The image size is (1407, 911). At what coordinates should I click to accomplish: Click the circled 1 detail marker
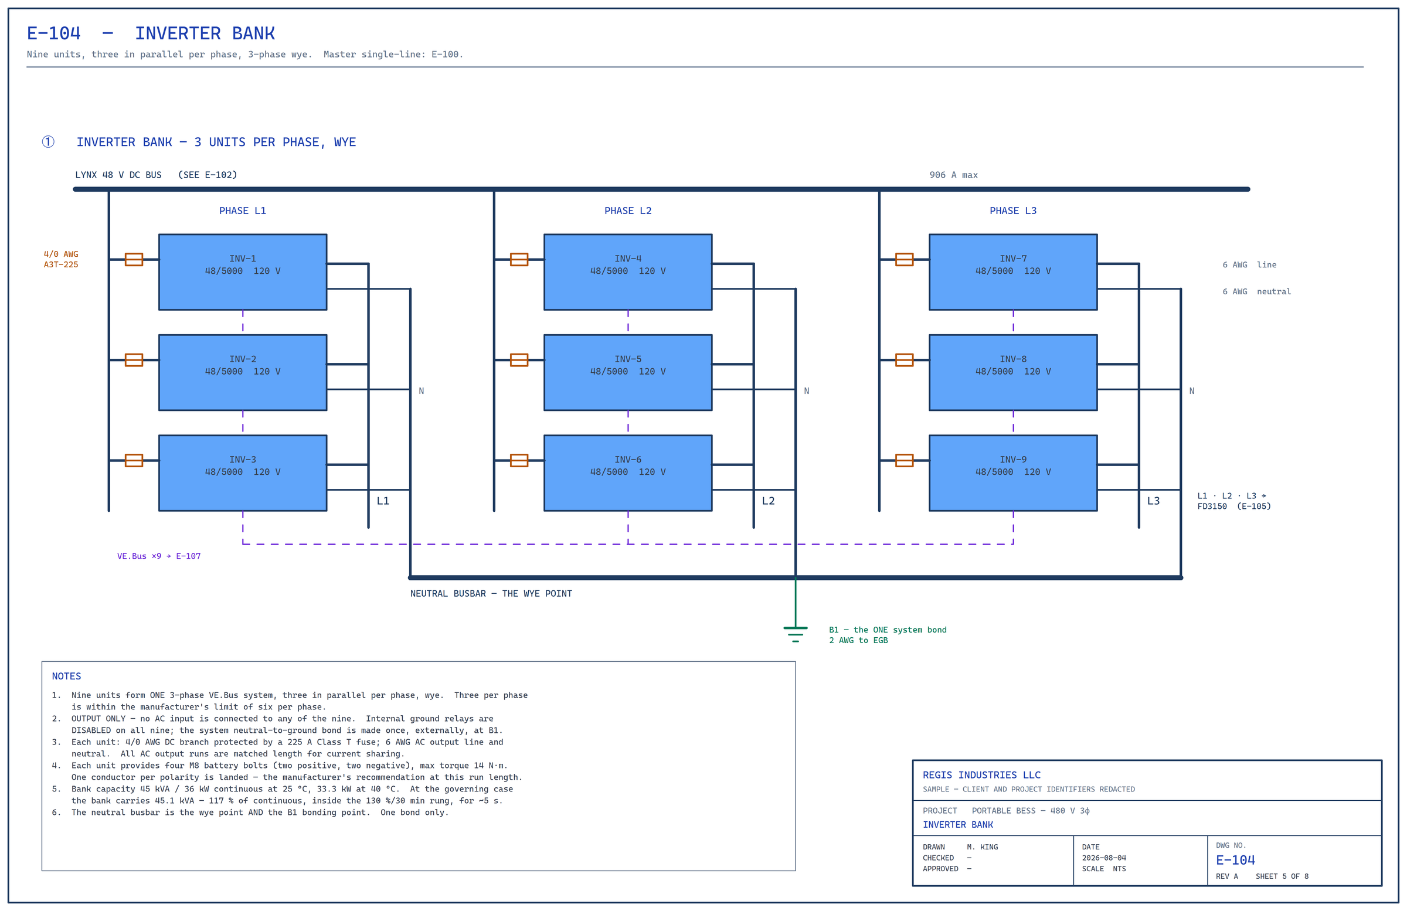[x=48, y=142]
